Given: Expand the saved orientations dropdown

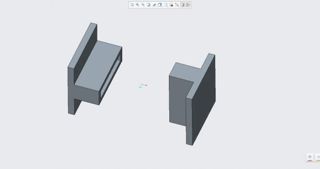Looking at the screenshot, I should click(165, 5).
